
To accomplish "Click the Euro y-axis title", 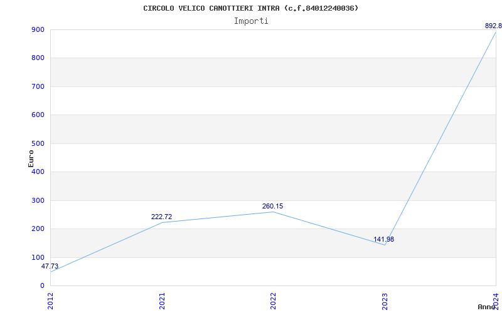I will 31,159.
